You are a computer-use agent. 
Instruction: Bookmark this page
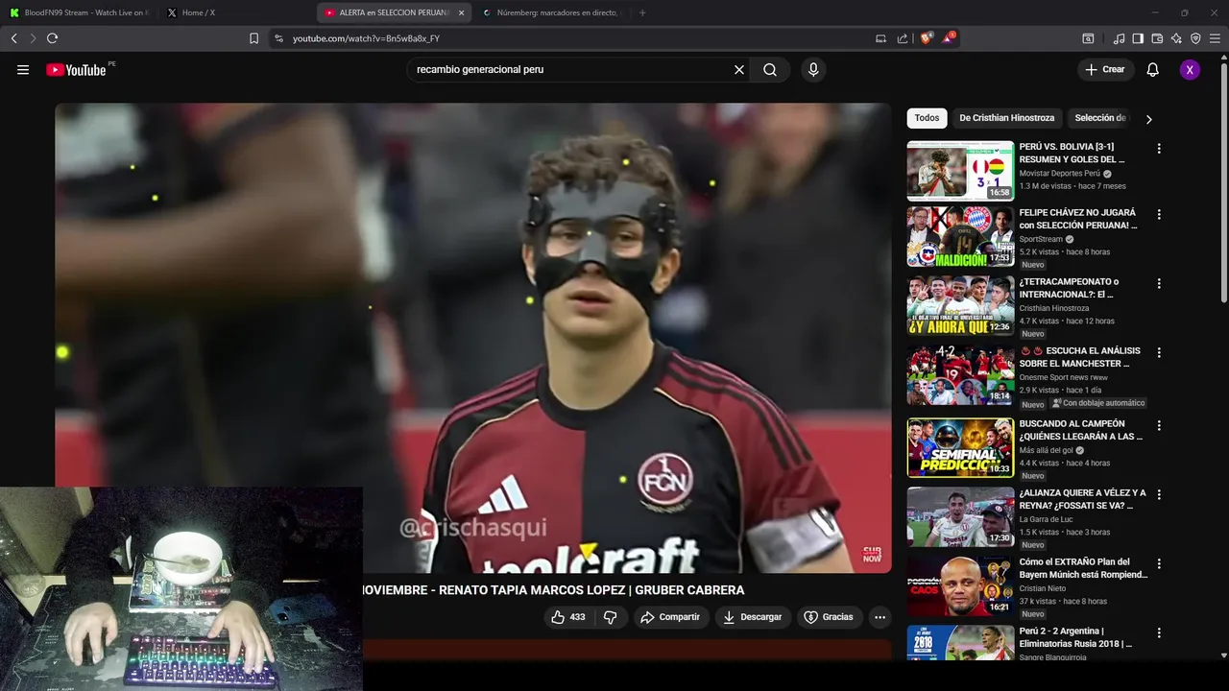coord(253,38)
